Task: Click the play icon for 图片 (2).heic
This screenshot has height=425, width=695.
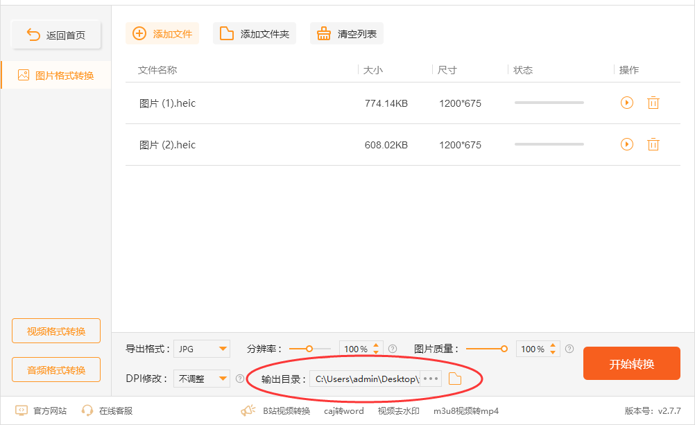Action: (x=627, y=144)
